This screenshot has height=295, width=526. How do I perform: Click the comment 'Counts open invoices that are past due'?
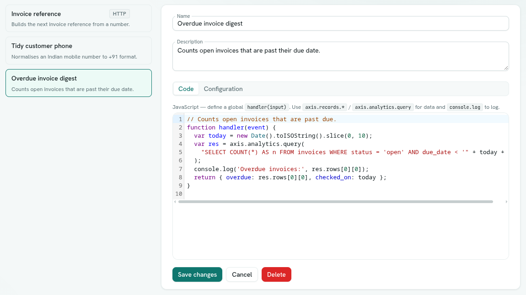point(262,119)
